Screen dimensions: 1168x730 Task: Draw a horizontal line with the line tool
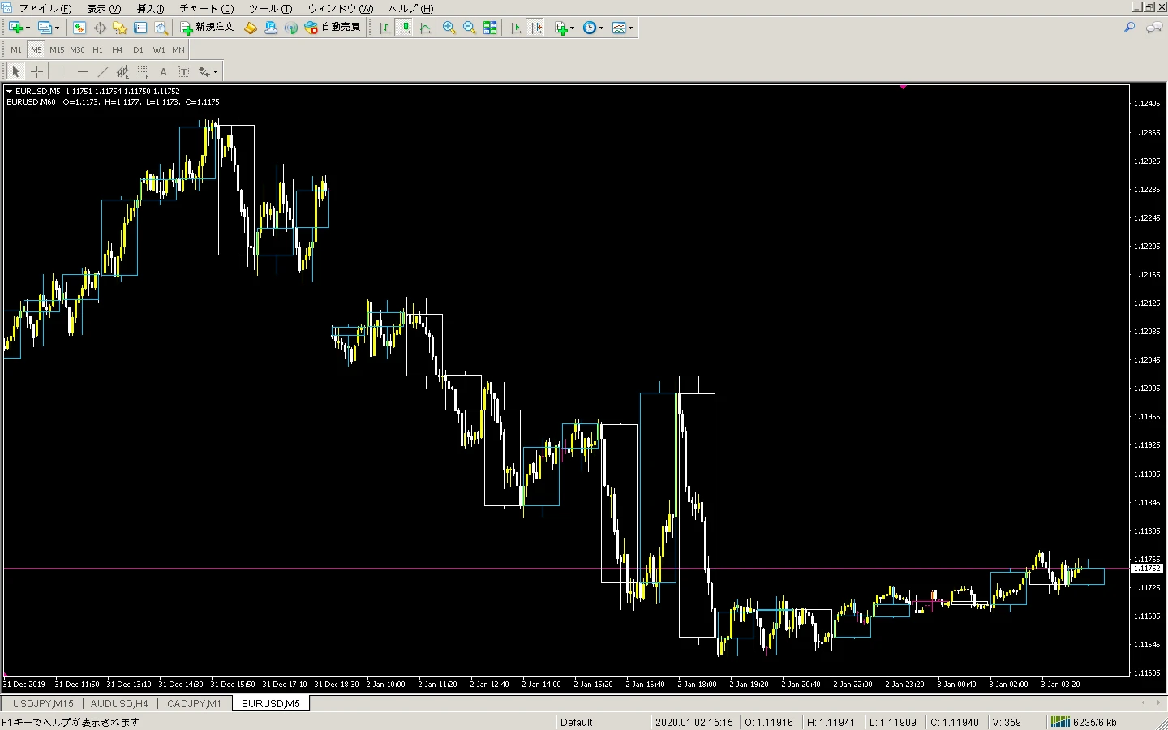pos(82,71)
